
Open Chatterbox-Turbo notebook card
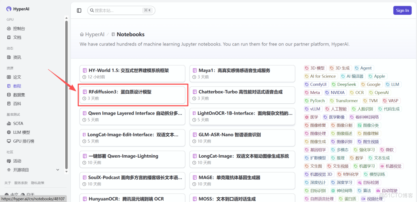point(242,95)
